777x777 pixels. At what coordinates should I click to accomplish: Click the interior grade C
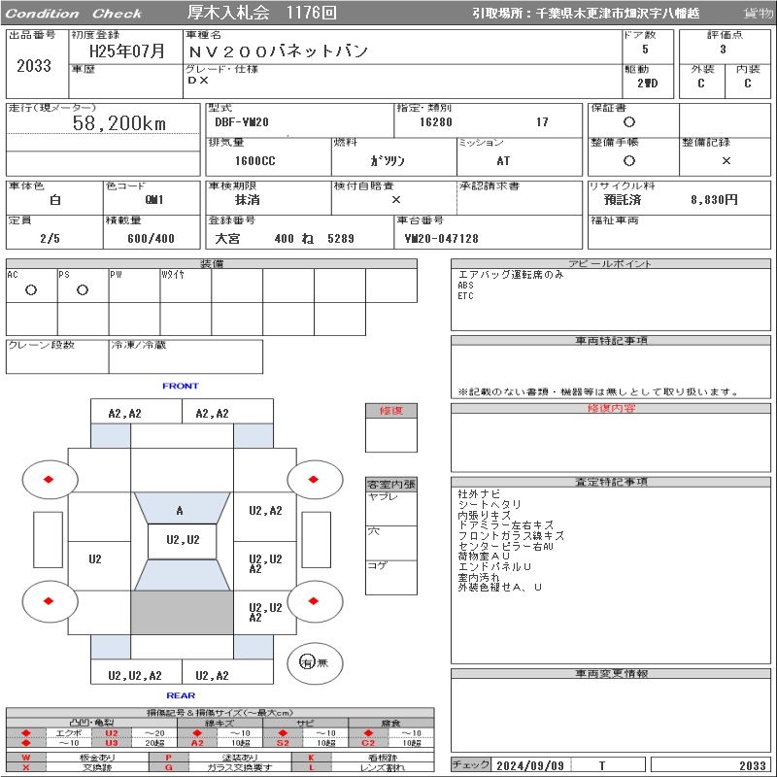pyautogui.click(x=748, y=84)
